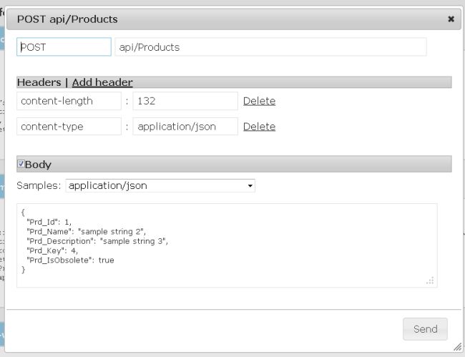Toggle the Body checkbox
Image resolution: width=465 pixels, height=357 pixels.
pos(21,164)
